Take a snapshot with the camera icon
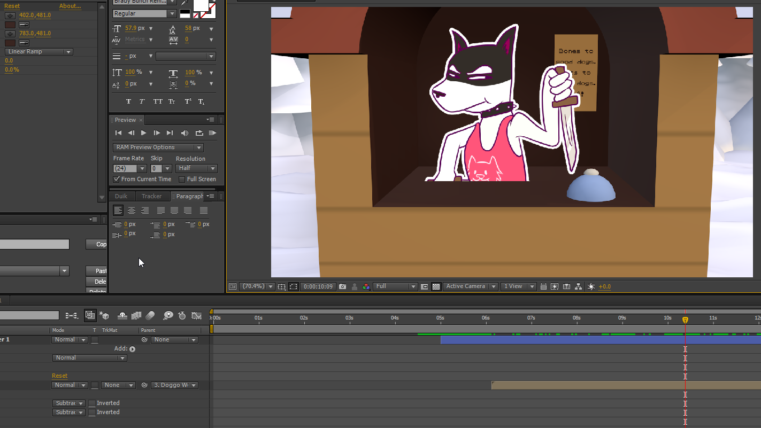Viewport: 761px width, 428px height. (x=342, y=286)
